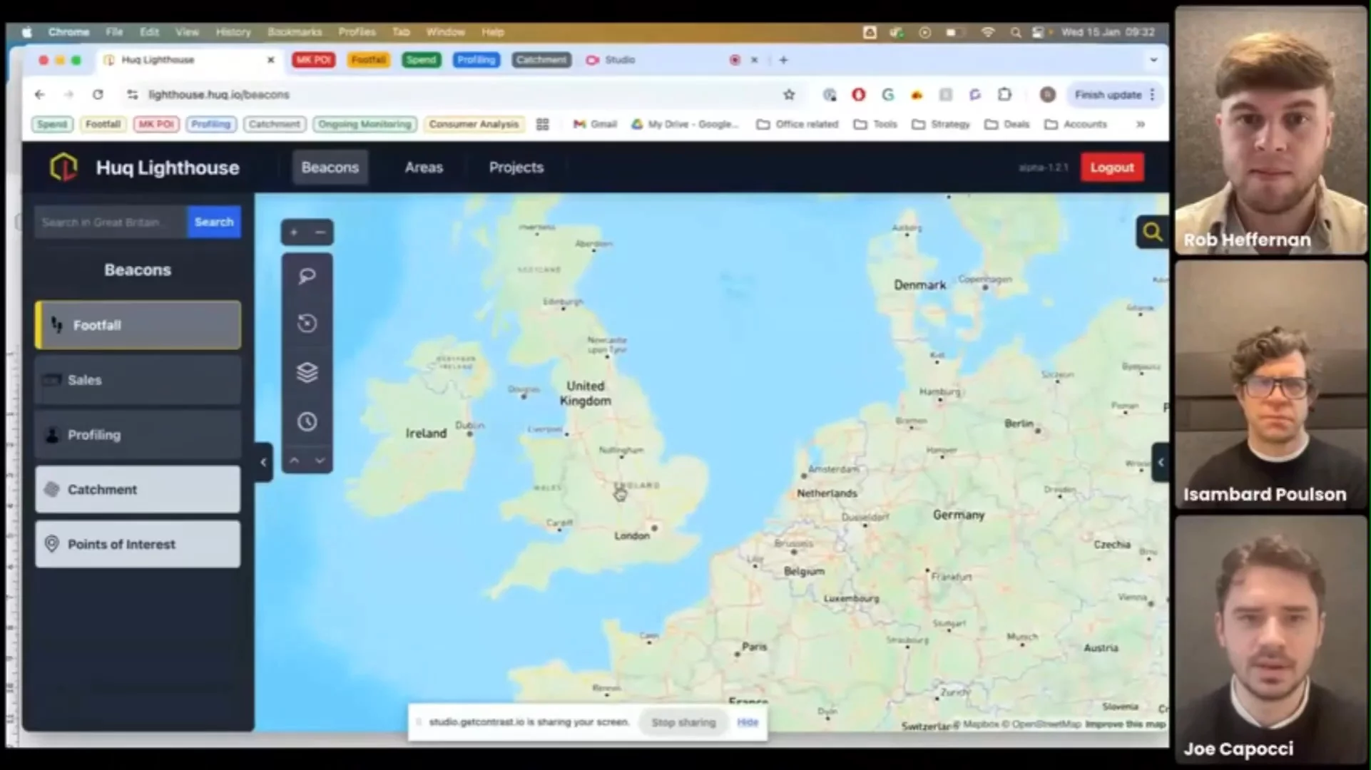Open the Tools bookmarks folder
Viewport: 1371px width, 770px height.
pos(876,124)
